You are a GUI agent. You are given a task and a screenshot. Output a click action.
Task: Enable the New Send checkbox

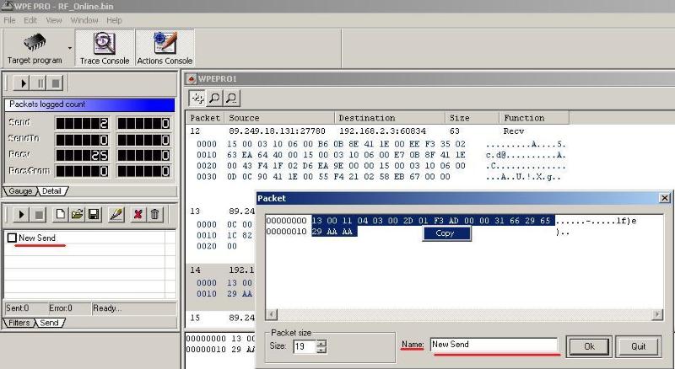point(12,238)
